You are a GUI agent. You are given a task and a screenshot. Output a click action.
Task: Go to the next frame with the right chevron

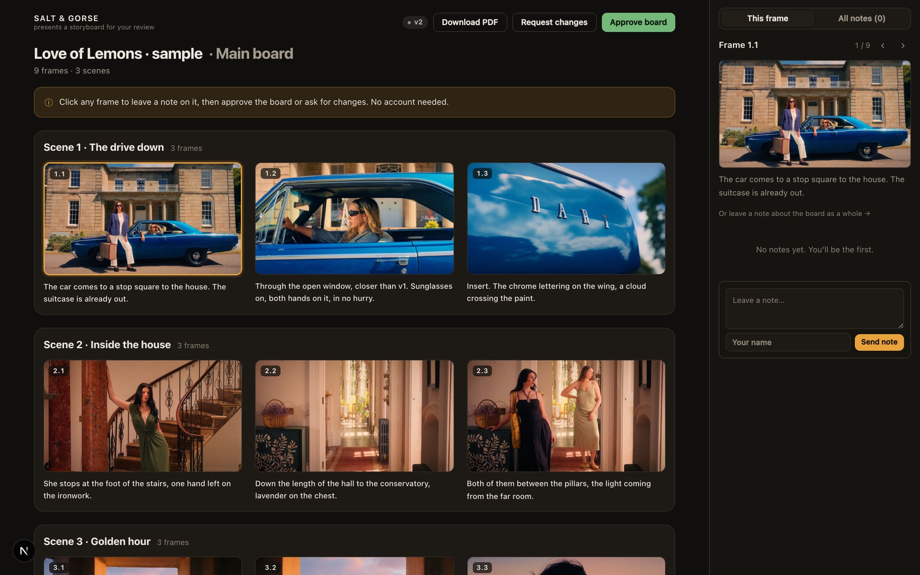(903, 46)
